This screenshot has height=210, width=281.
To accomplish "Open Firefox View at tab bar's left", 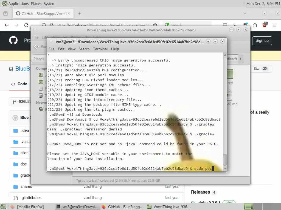I will pyautogui.click(x=5, y=14).
